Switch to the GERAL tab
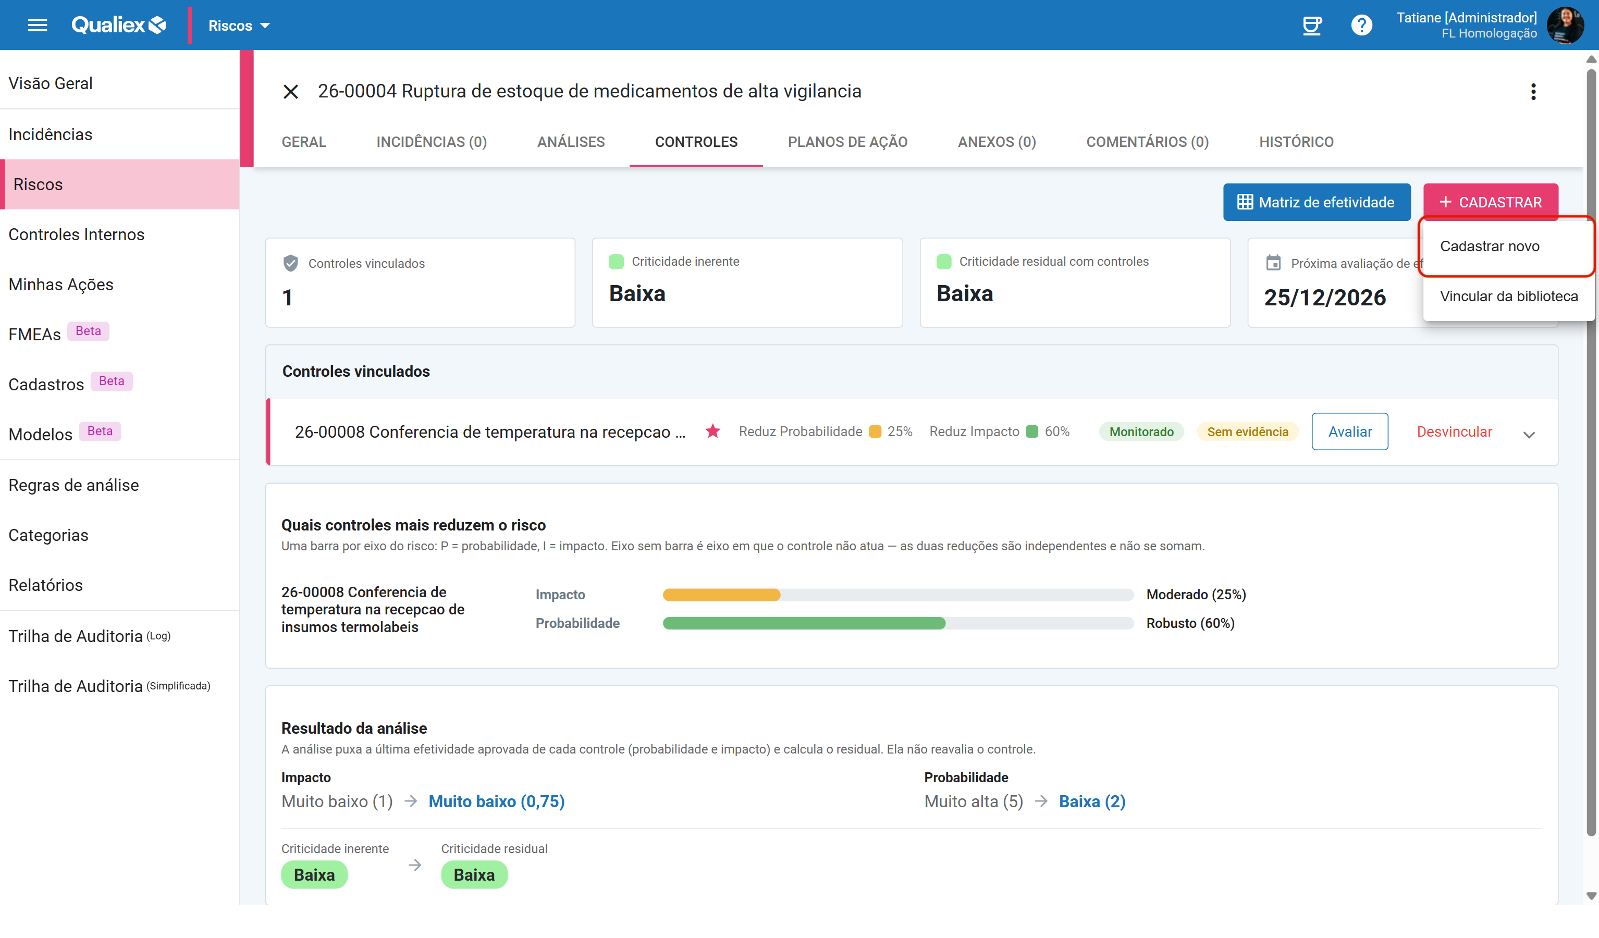Image resolution: width=1599 pixels, height=938 pixels. click(304, 142)
